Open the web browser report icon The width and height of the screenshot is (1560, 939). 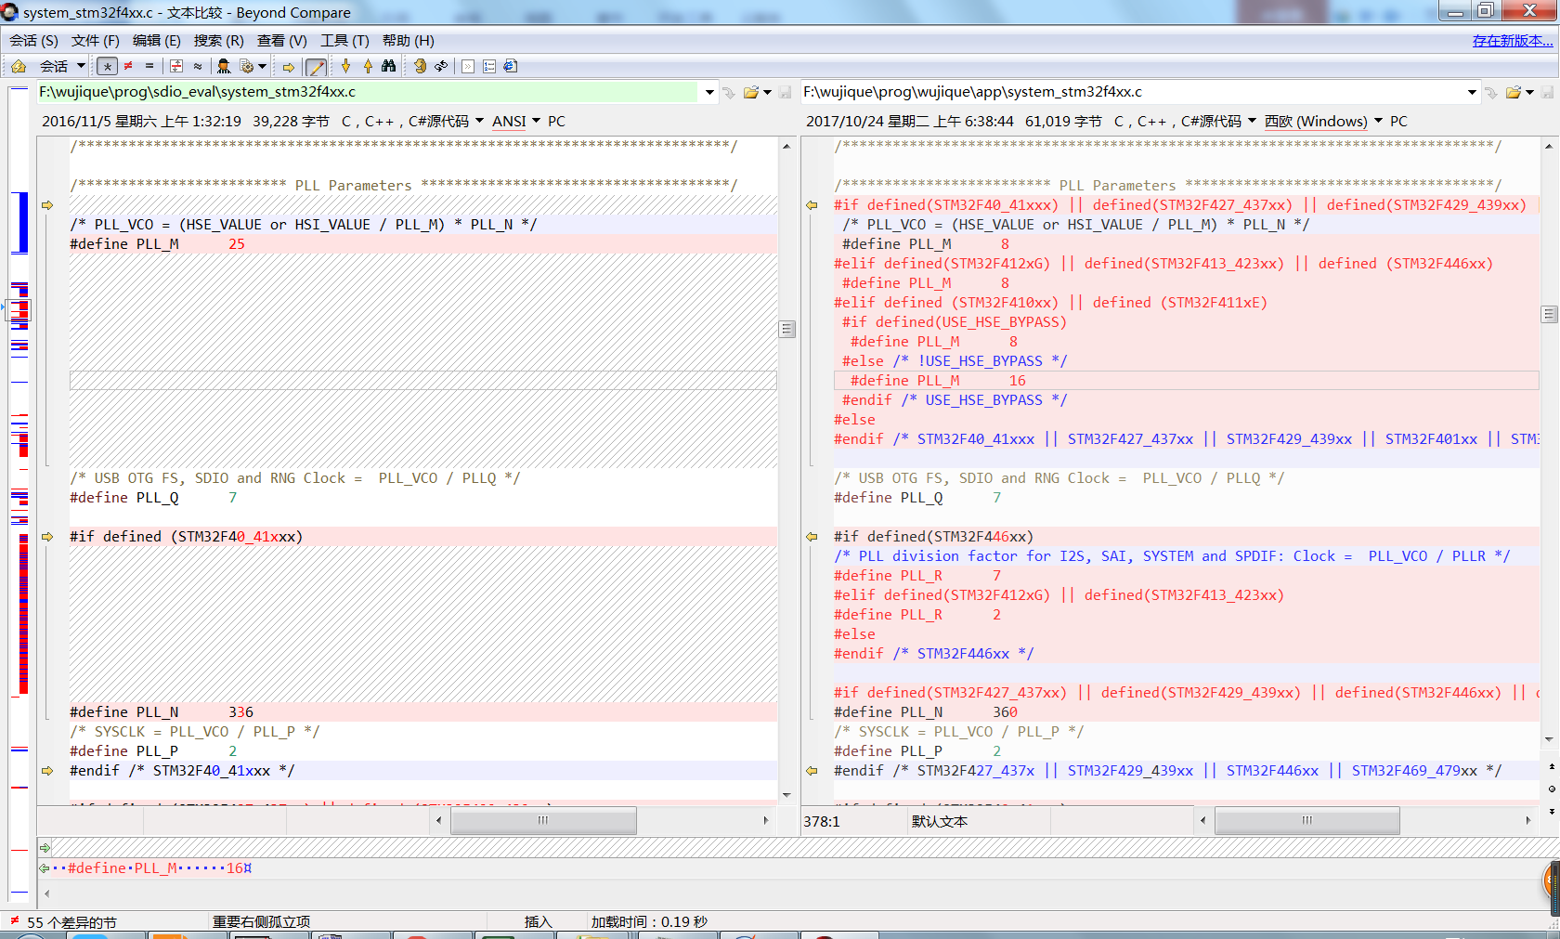[510, 66]
